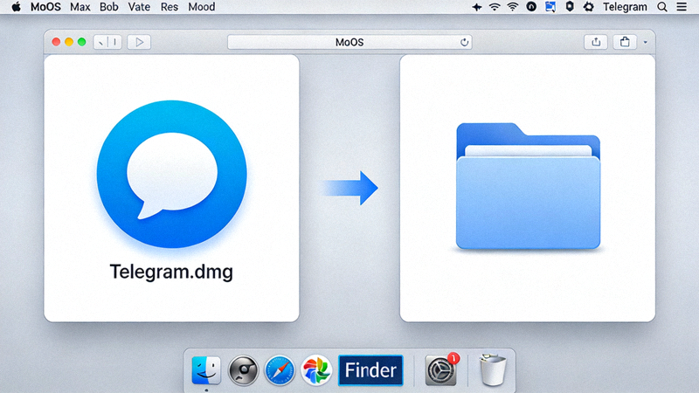Open Spotlight search magnifier icon
The image size is (699, 393).
[664, 7]
